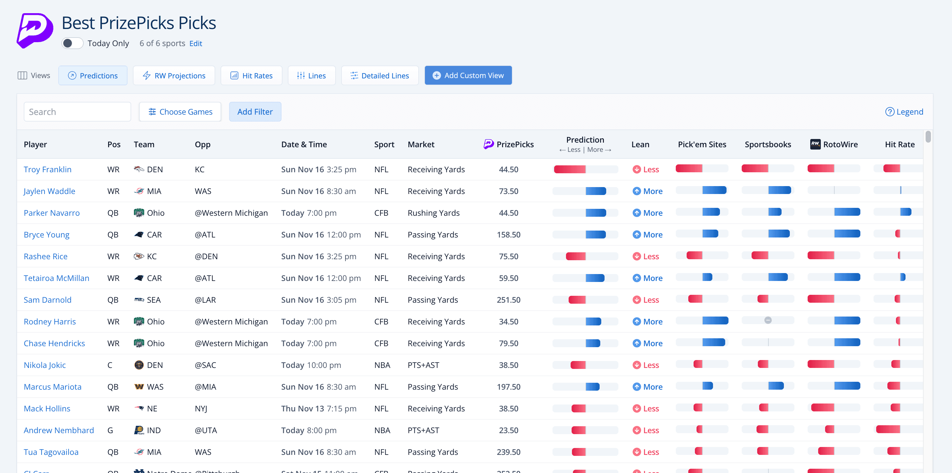Switch to the Lines view tab
Image resolution: width=952 pixels, height=473 pixels.
coord(312,75)
